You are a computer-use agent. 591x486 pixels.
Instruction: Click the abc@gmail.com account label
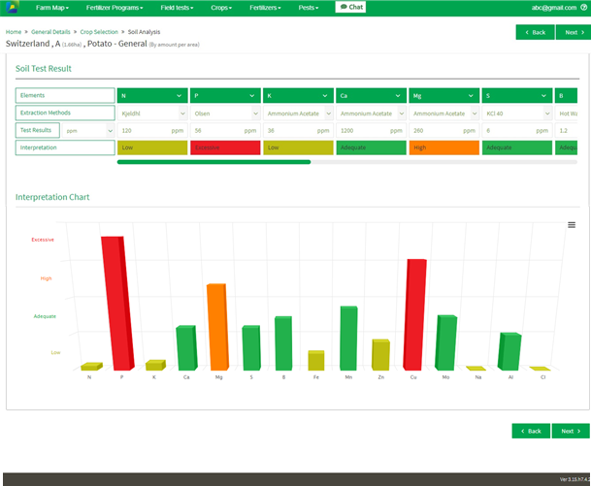[554, 8]
